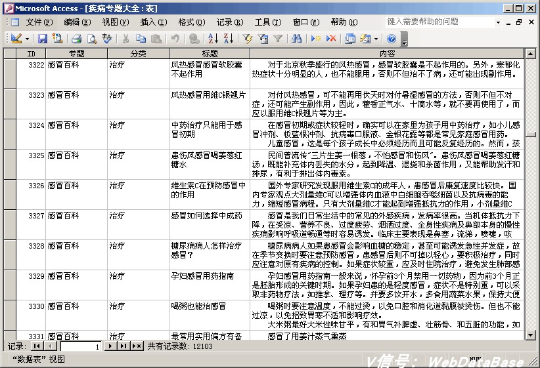Switch to Design view using the View icon
This screenshot has height=368, width=540.
pos(16,39)
